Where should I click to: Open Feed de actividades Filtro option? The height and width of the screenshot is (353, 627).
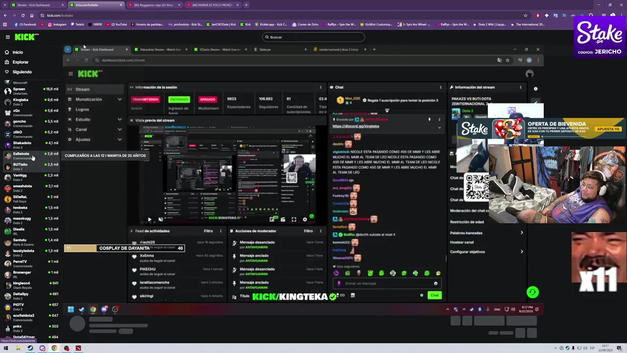pyautogui.click(x=208, y=231)
